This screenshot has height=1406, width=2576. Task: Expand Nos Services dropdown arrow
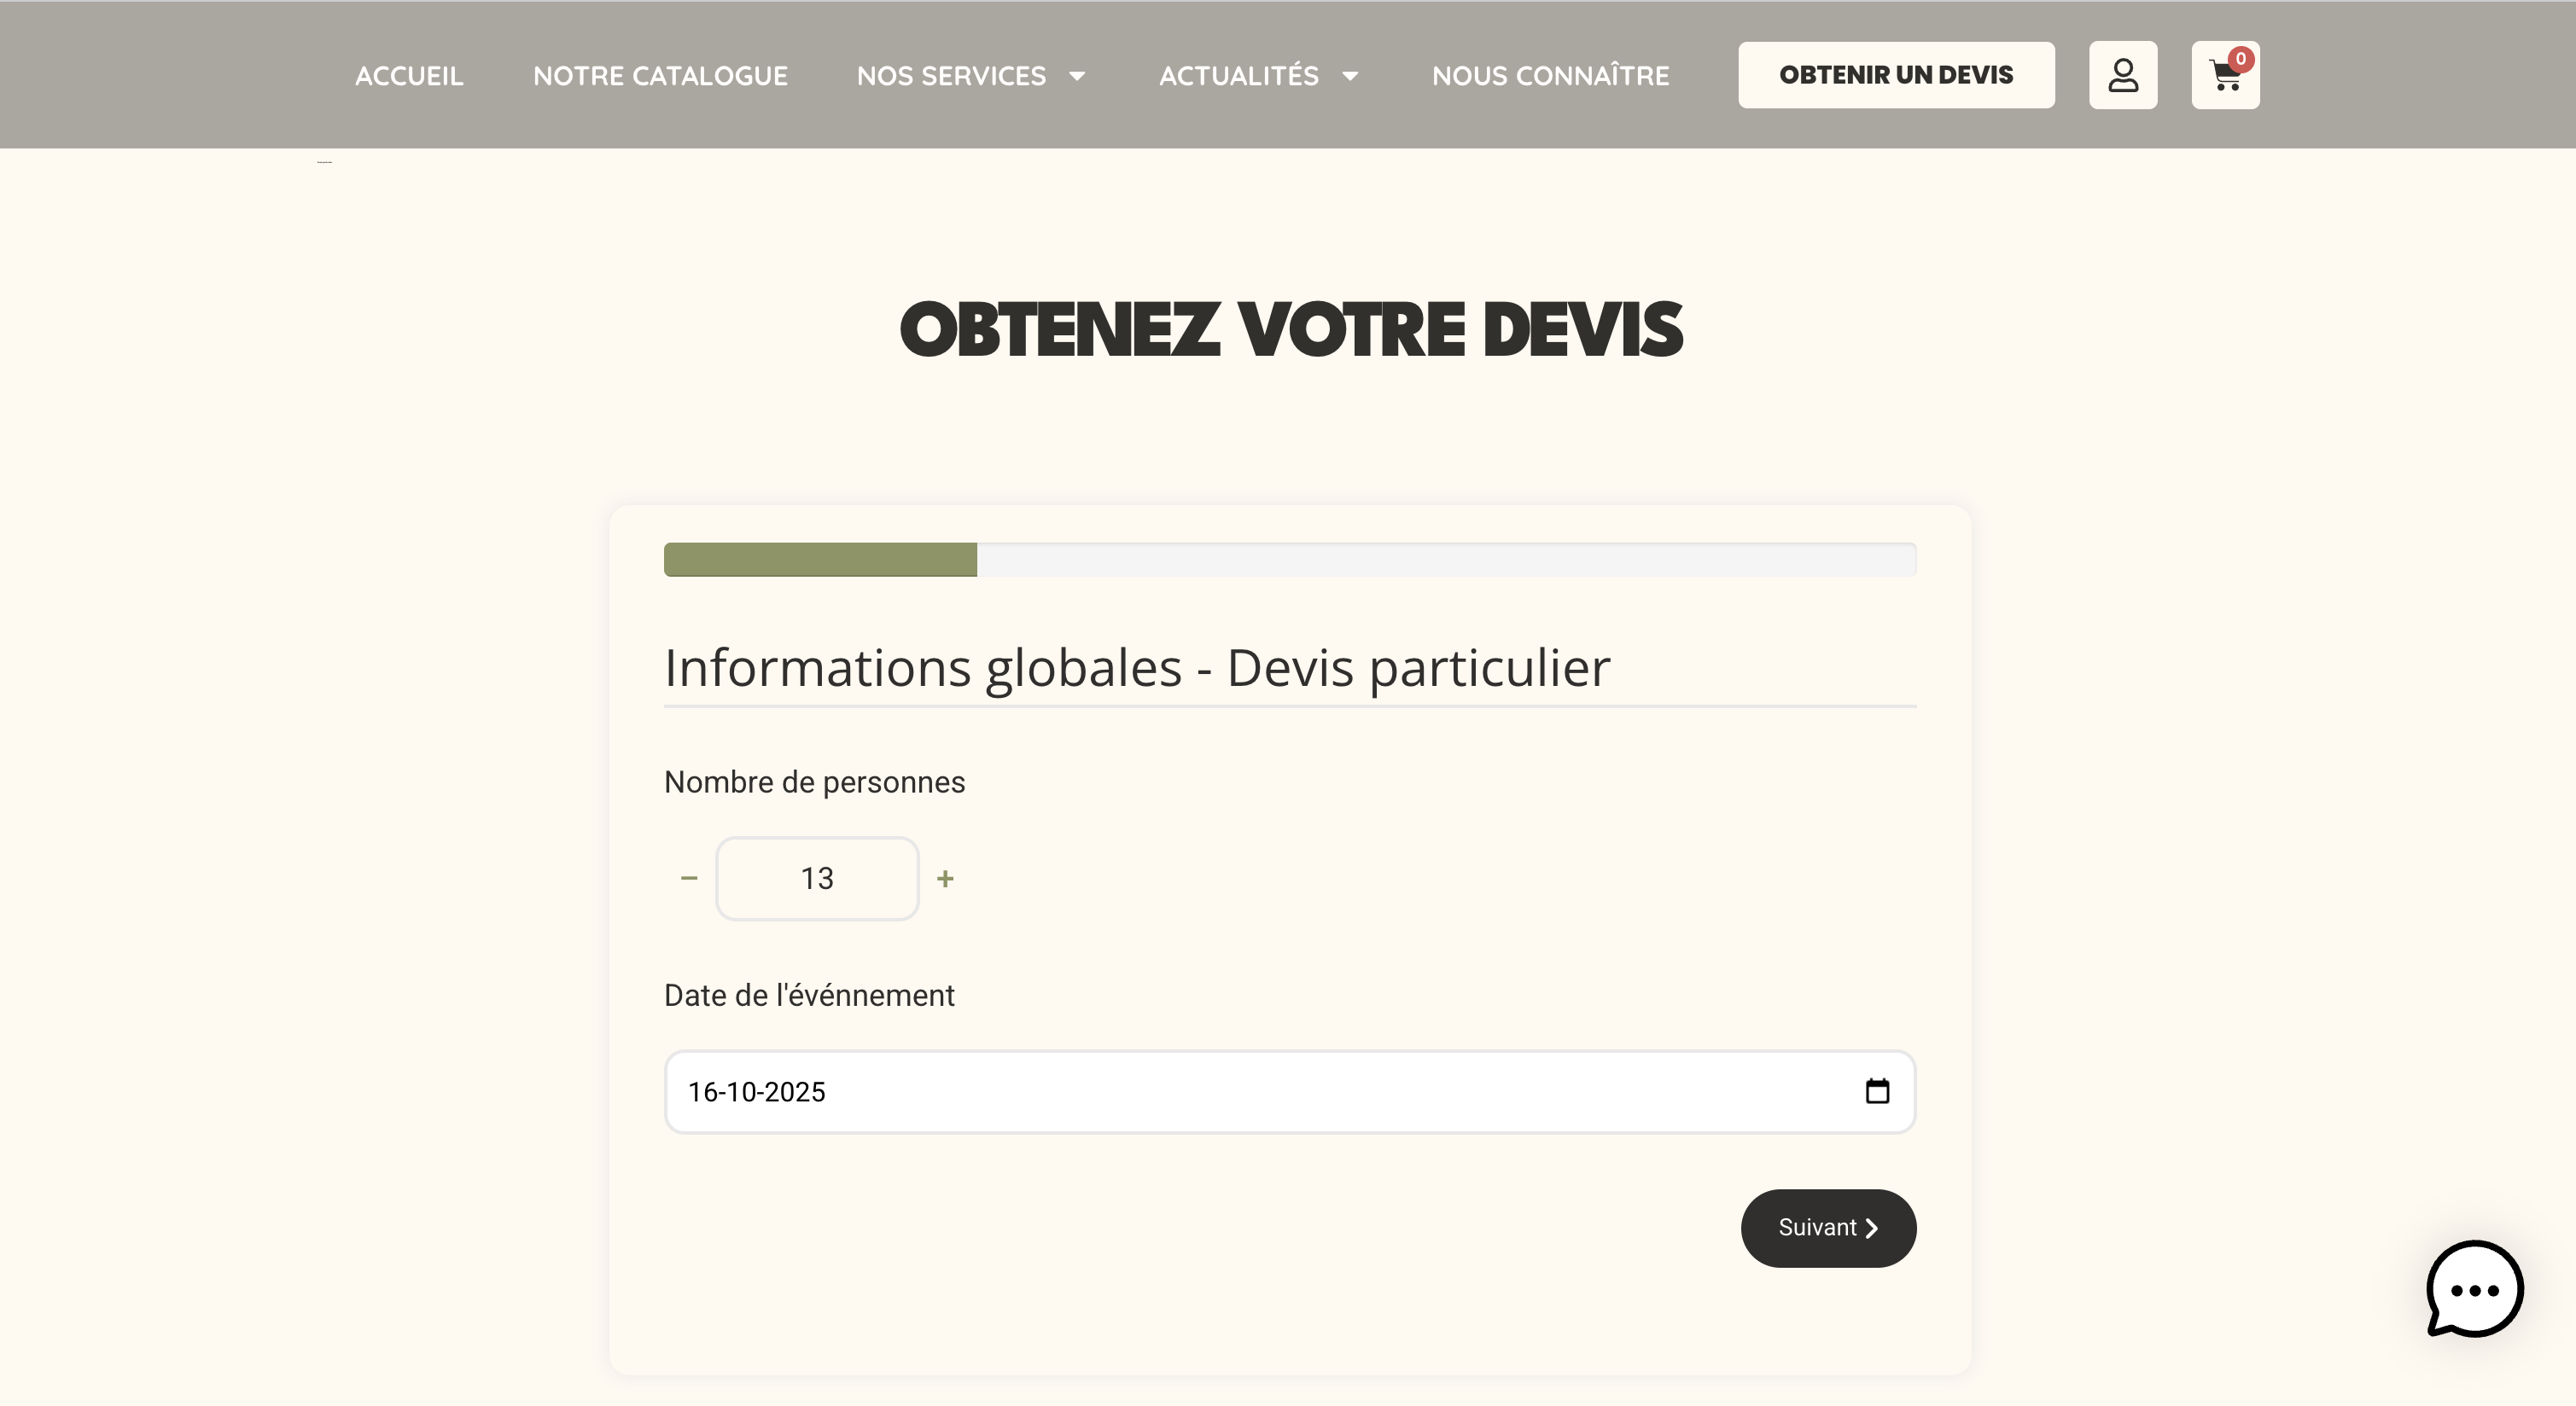pos(1077,76)
